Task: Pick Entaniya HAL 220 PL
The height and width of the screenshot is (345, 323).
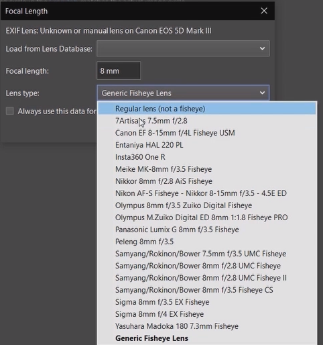Action: pyautogui.click(x=207, y=145)
